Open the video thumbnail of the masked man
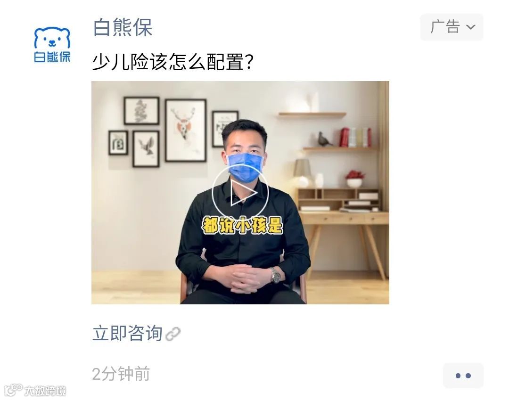Screen dimensions: 509x400 pyautogui.click(x=240, y=192)
